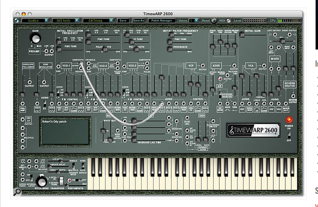Click the LFO Speed slider handle

click(x=61, y=161)
